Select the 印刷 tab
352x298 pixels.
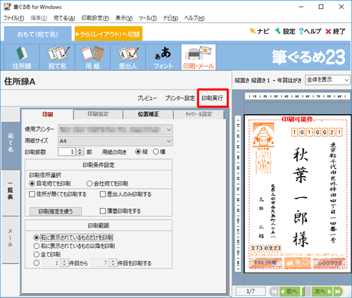point(48,114)
